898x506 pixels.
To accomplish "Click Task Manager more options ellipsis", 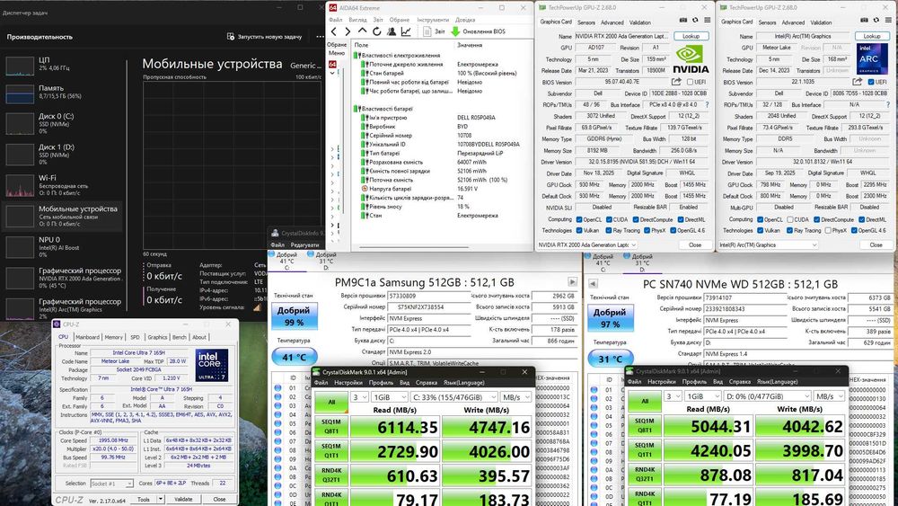I will [320, 36].
